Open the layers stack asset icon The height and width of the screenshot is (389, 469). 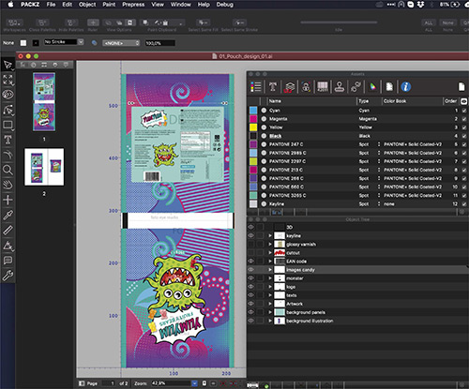[289, 87]
